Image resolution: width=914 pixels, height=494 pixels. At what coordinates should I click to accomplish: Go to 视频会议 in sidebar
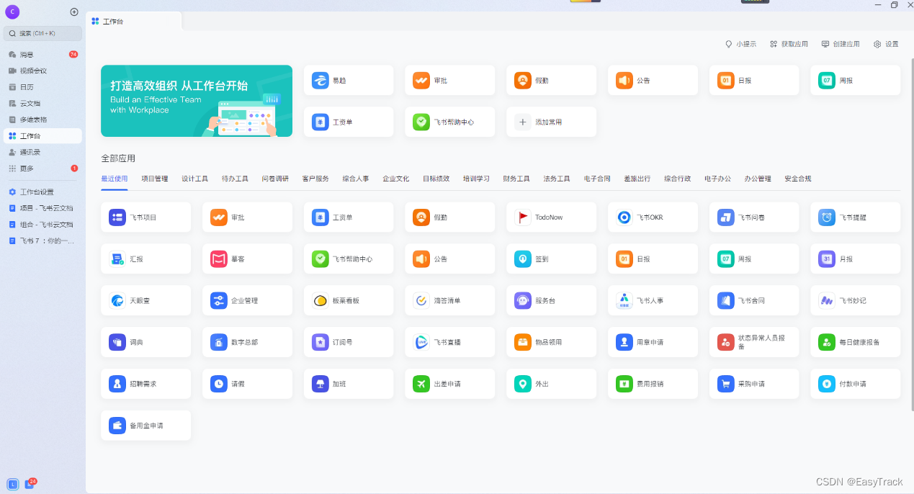pyautogui.click(x=42, y=71)
